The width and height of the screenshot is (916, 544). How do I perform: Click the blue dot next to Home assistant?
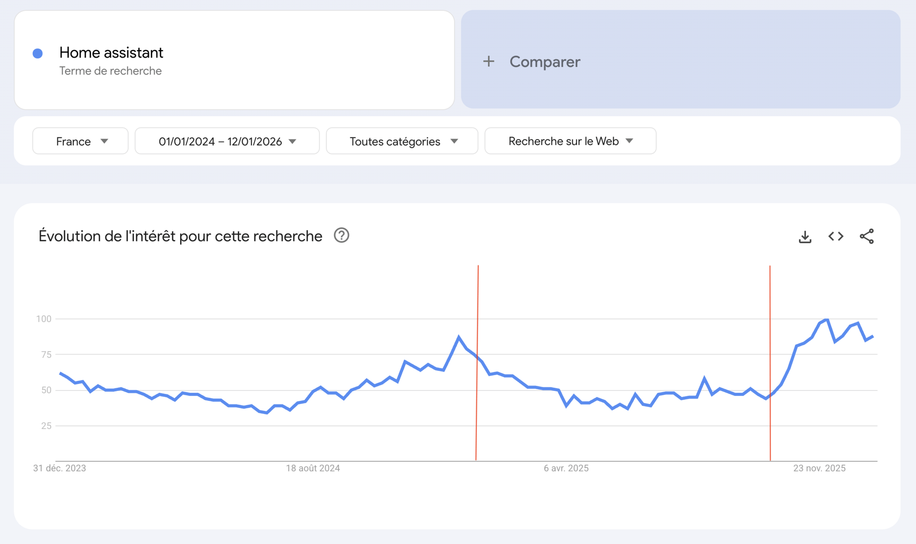38,54
